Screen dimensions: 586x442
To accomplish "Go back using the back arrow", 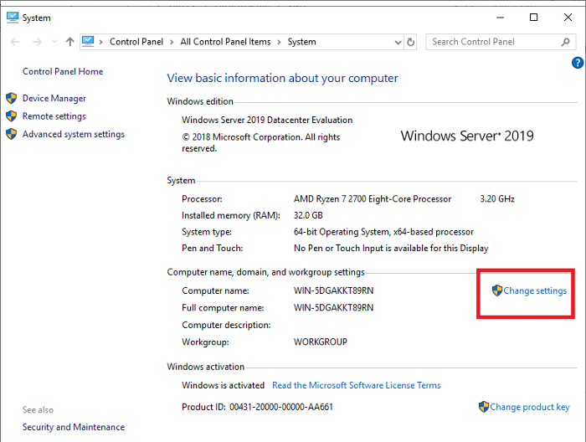I will pyautogui.click(x=15, y=42).
